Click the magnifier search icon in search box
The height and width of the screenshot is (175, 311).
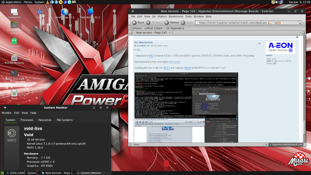tap(299, 23)
